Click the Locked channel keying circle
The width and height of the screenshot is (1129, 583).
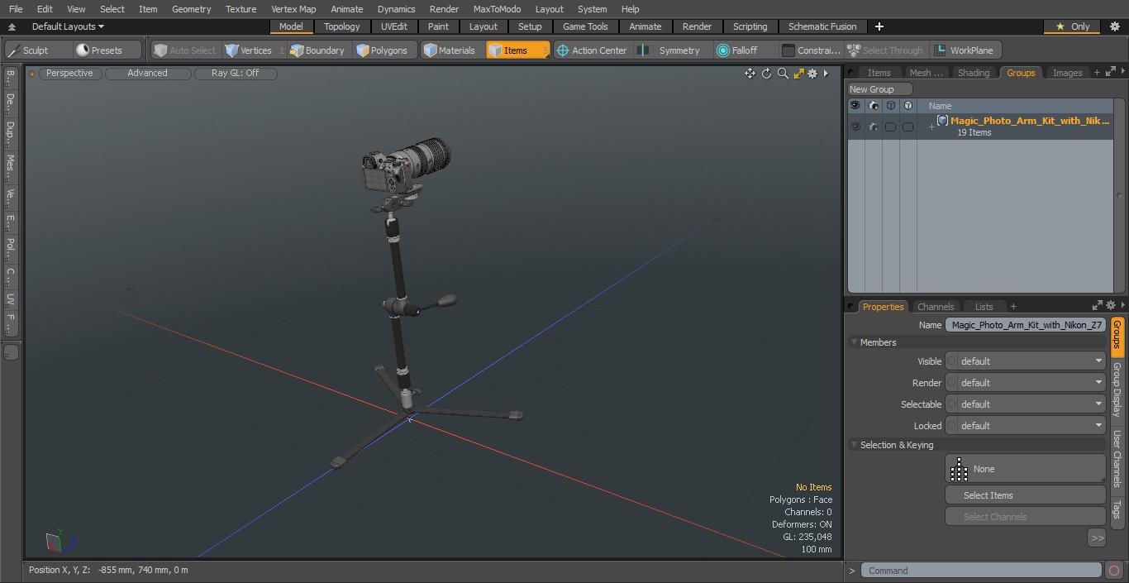tap(951, 426)
